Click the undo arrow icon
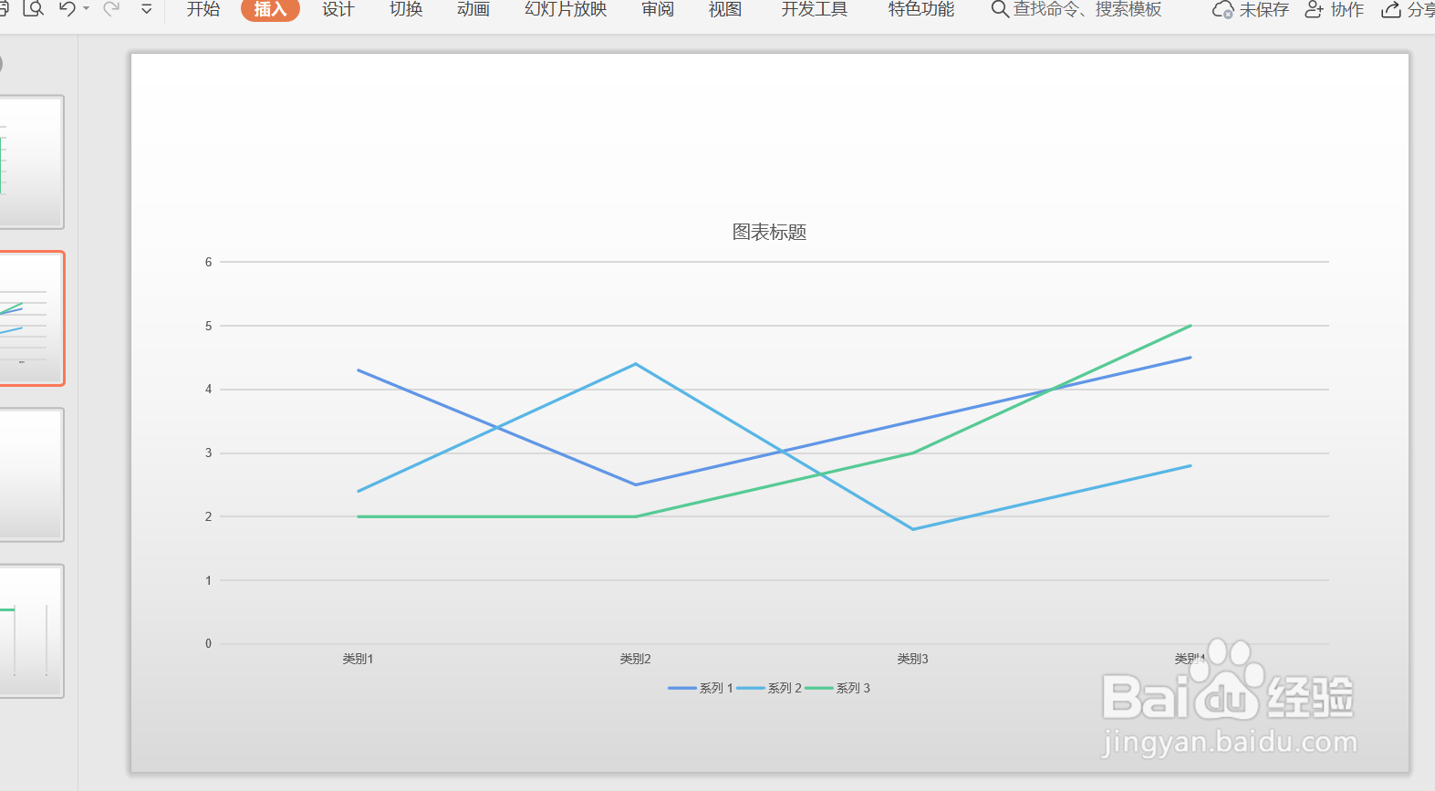Screen dimensions: 1435x791 (x=68, y=9)
